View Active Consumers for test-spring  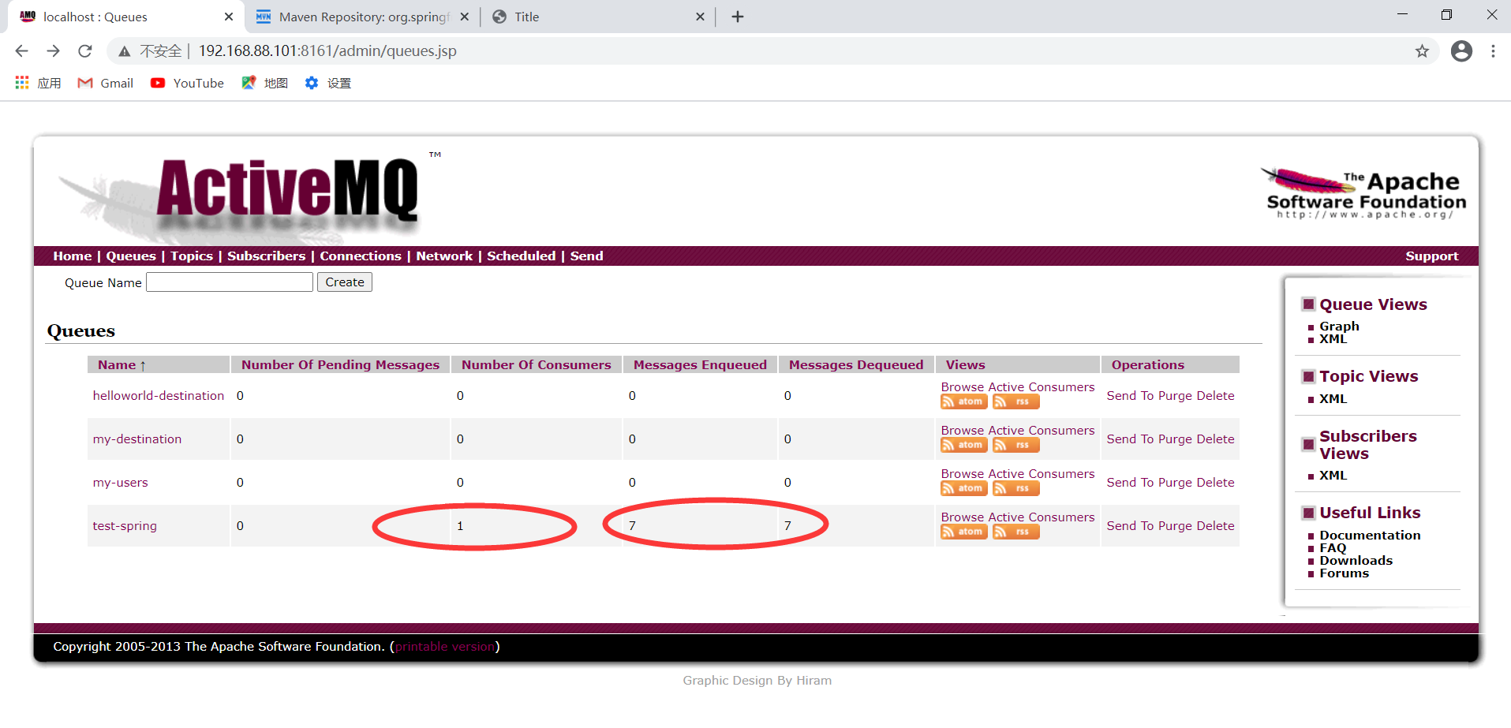point(1042,517)
